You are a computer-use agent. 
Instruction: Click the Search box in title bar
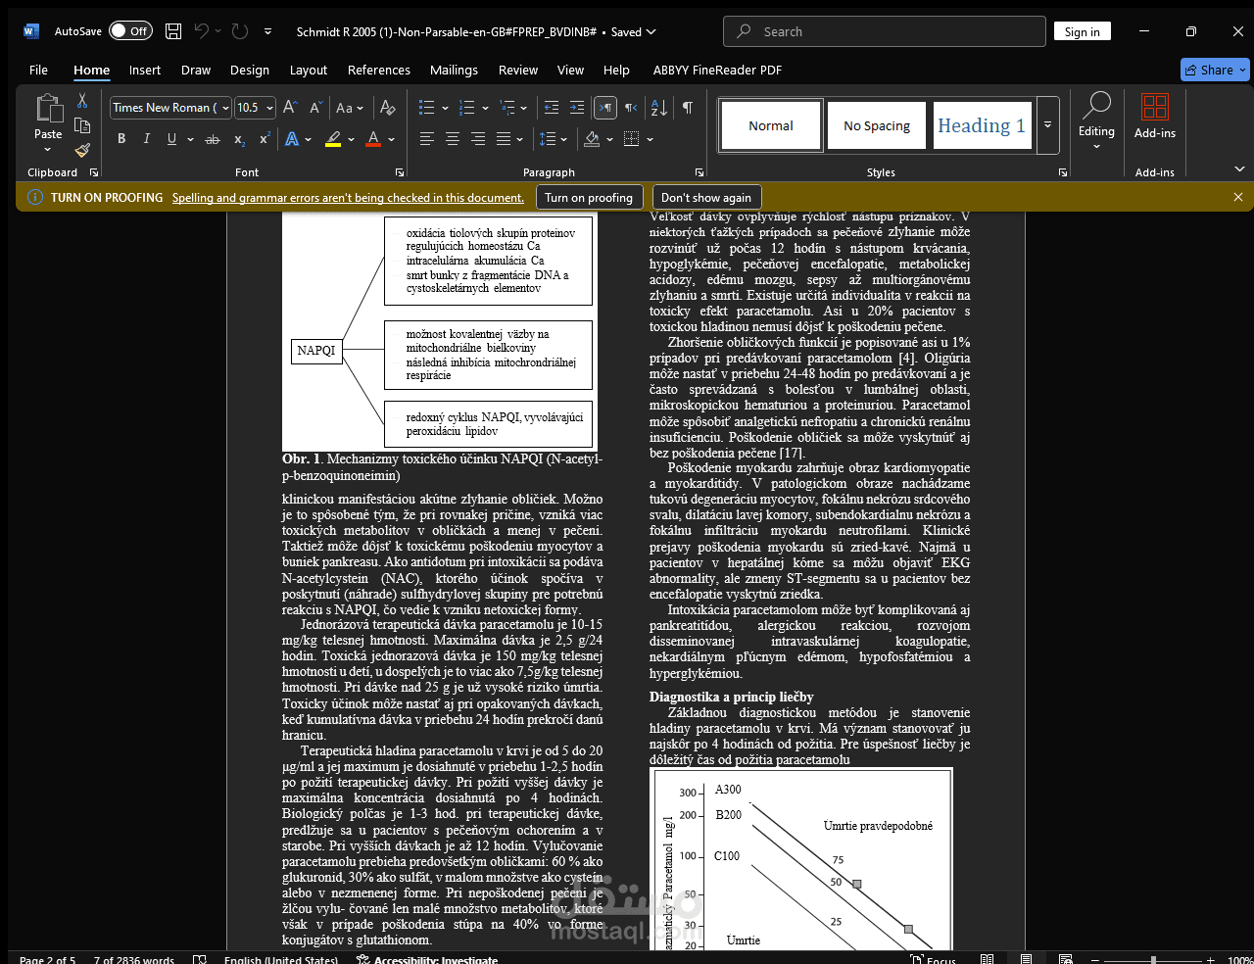point(885,31)
